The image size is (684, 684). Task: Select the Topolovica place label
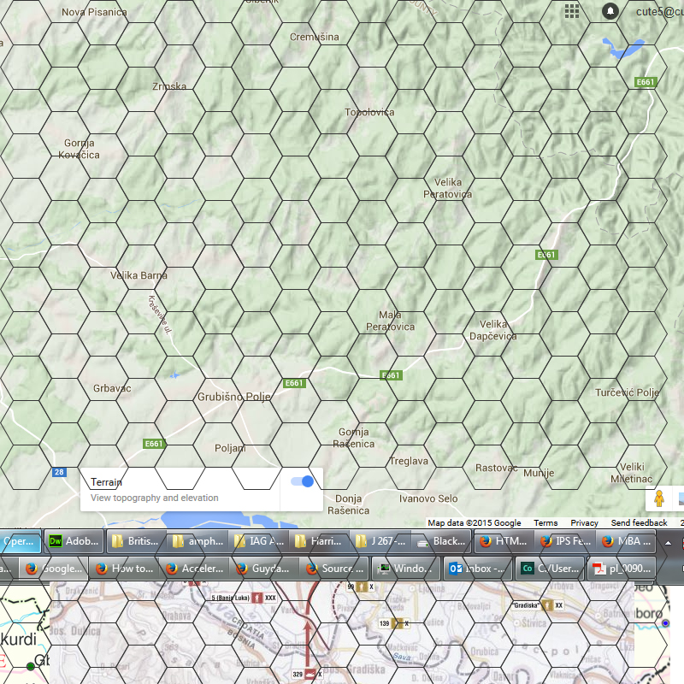click(x=369, y=112)
